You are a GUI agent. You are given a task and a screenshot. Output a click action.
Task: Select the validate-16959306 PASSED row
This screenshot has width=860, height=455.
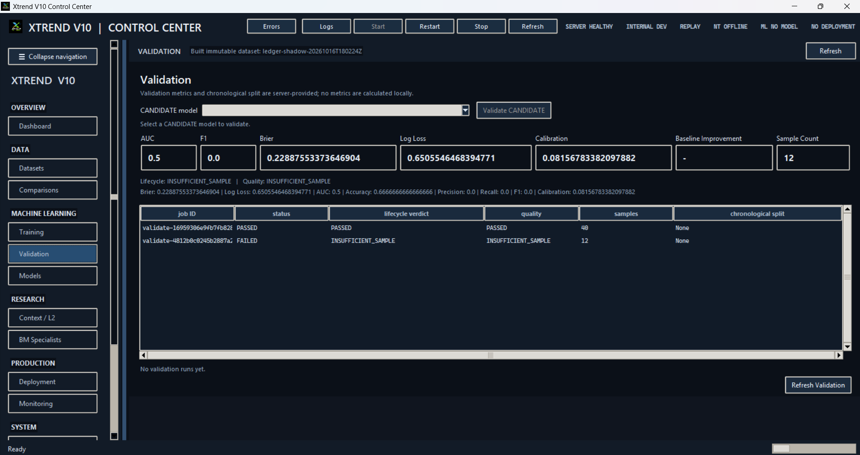coord(491,228)
